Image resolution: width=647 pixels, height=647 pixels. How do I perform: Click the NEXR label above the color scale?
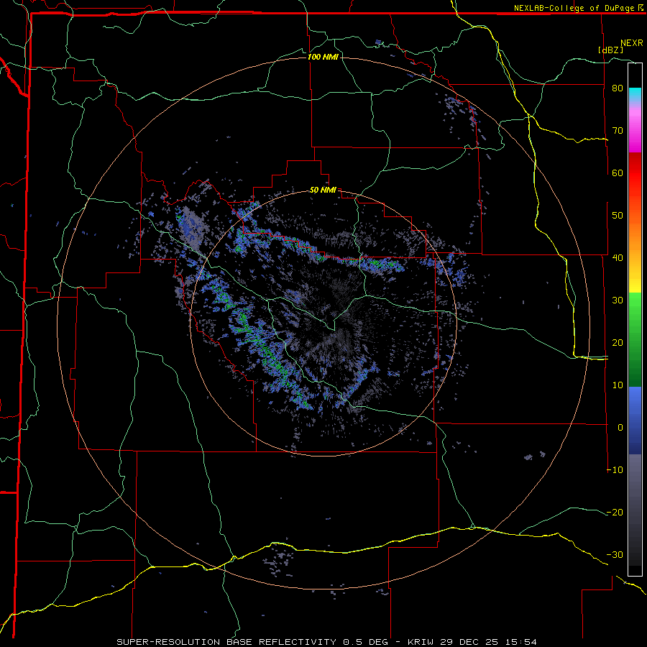click(632, 43)
